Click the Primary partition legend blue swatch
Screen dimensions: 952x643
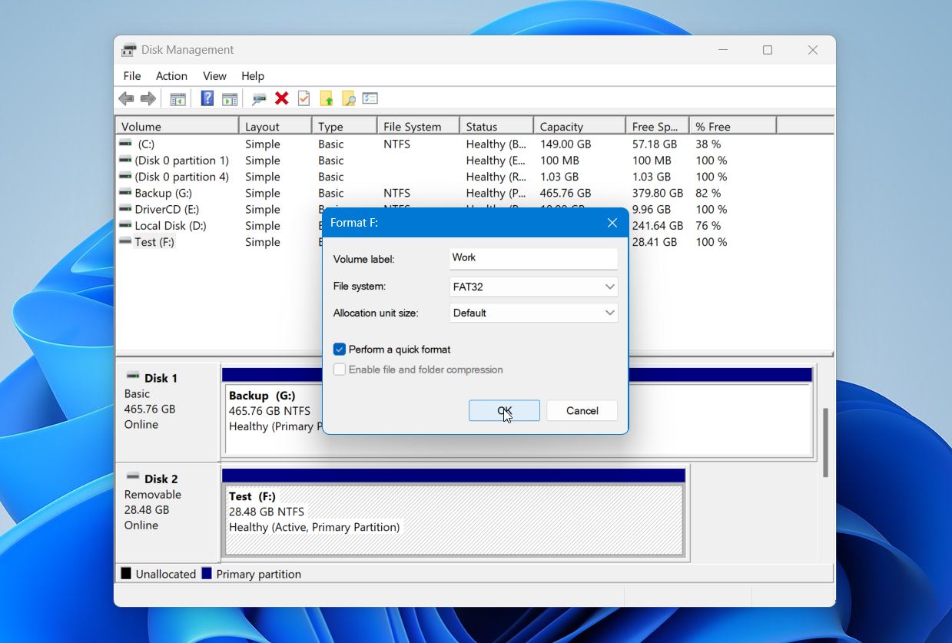click(207, 573)
